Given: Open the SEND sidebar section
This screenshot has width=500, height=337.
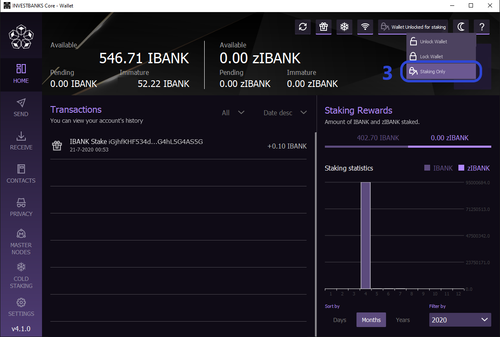Looking at the screenshot, I should tap(21, 107).
